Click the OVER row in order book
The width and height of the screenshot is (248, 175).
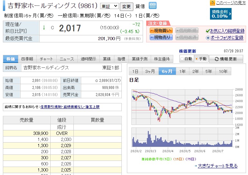coord(62,133)
